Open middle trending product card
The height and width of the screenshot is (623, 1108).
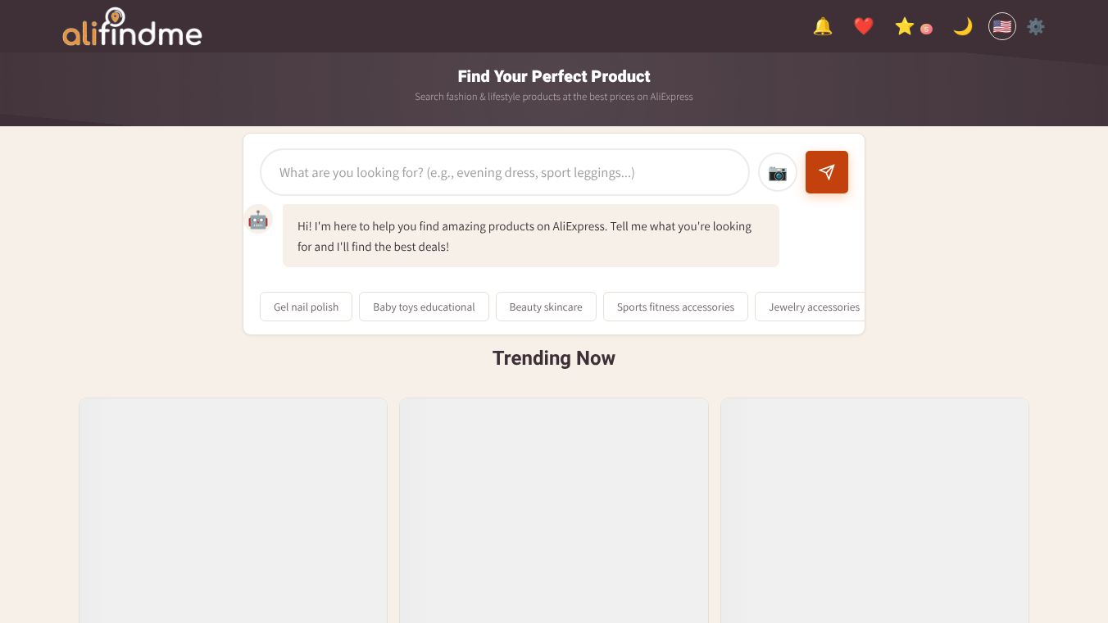click(554, 510)
